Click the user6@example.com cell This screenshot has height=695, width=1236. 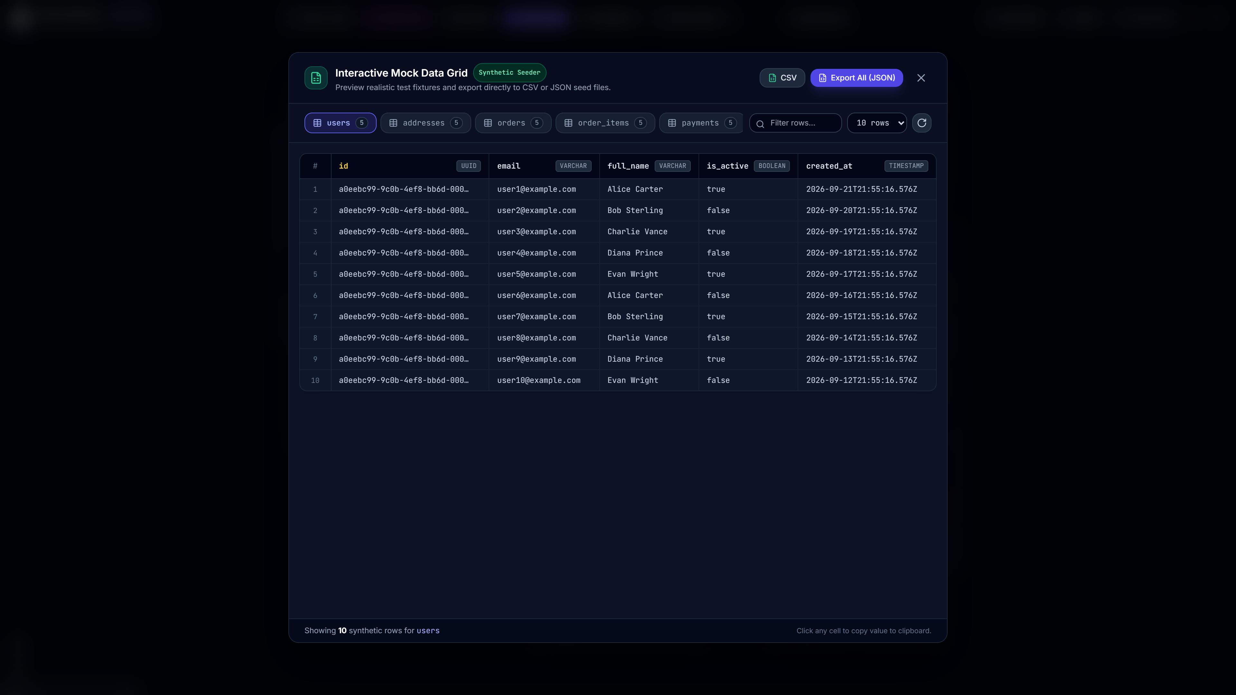[x=544, y=295]
